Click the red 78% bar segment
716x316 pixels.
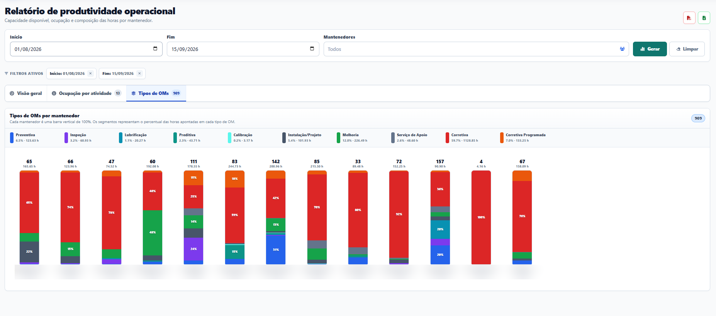112,213
